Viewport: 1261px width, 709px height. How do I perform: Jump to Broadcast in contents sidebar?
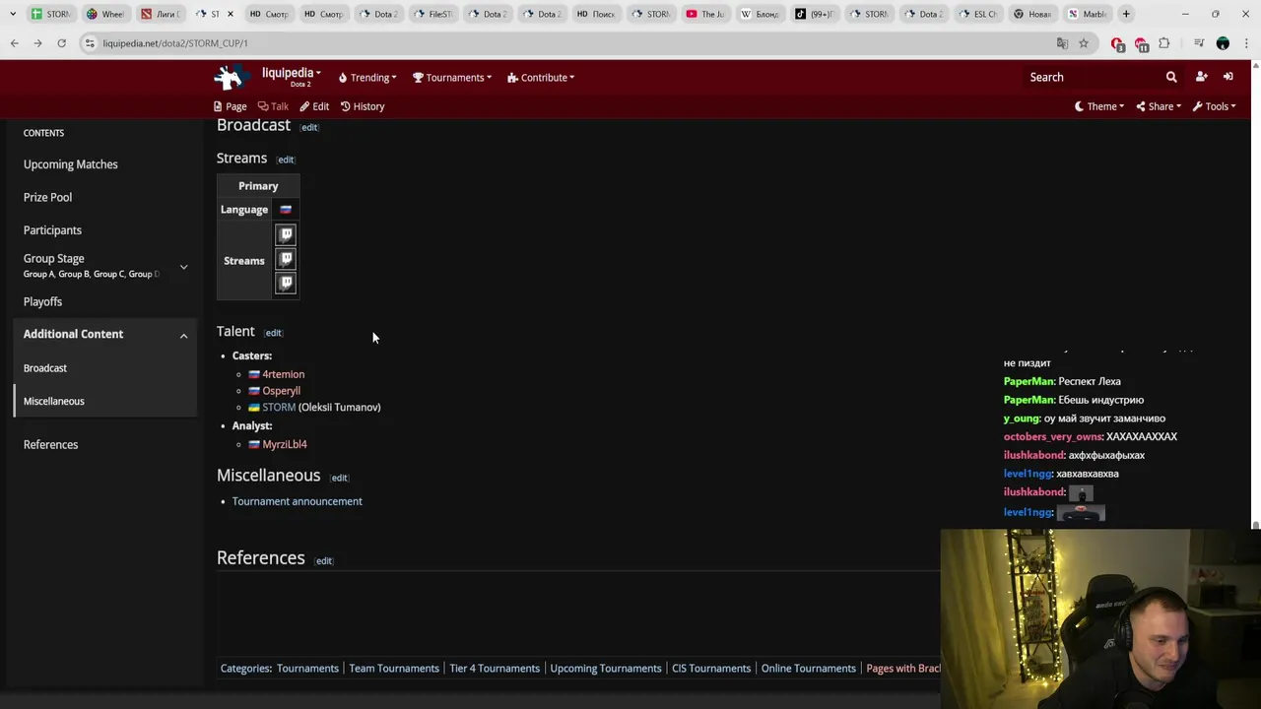tap(45, 368)
